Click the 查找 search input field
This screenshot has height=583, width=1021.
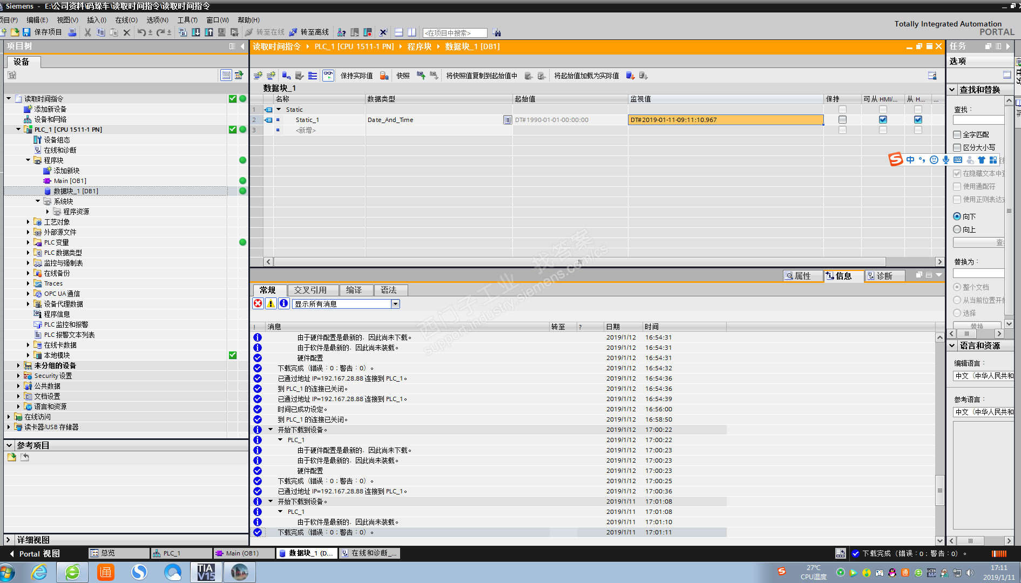click(978, 120)
